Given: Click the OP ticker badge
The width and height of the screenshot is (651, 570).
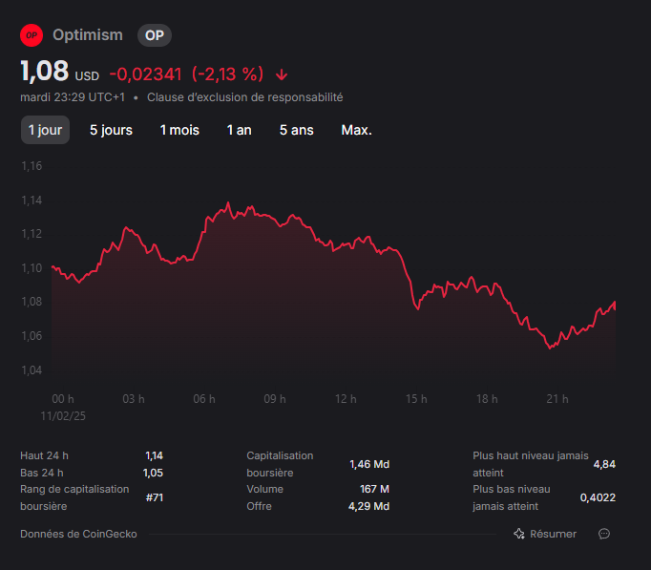Looking at the screenshot, I should [x=155, y=35].
